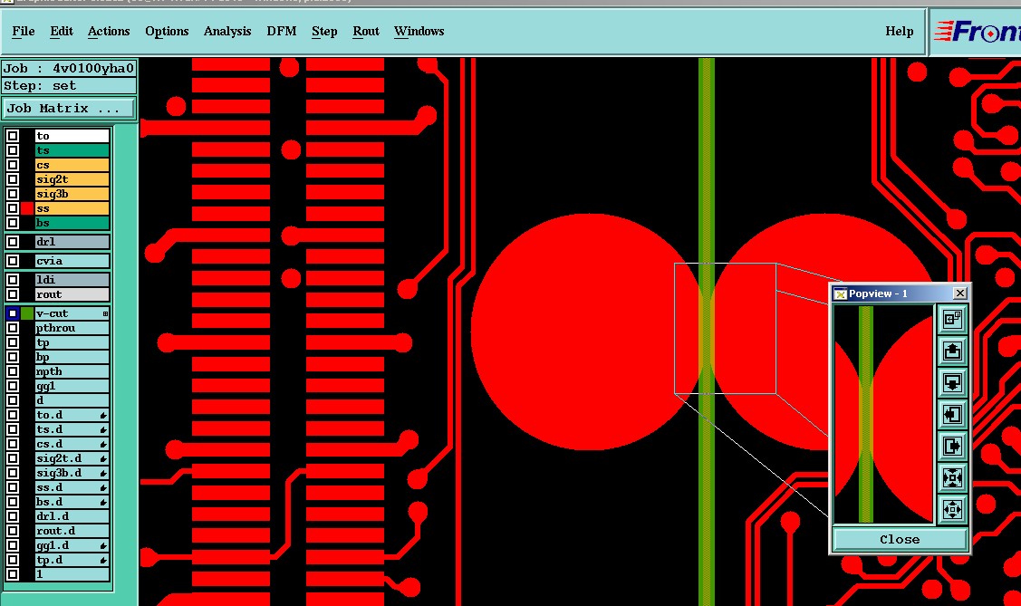The image size is (1021, 606).
Task: Select the bp layer name
Action: [72, 358]
